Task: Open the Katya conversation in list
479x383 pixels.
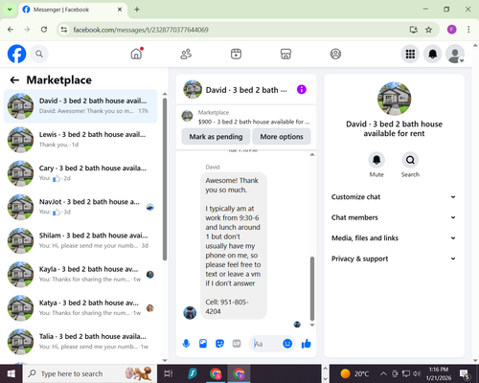Action: [80, 308]
